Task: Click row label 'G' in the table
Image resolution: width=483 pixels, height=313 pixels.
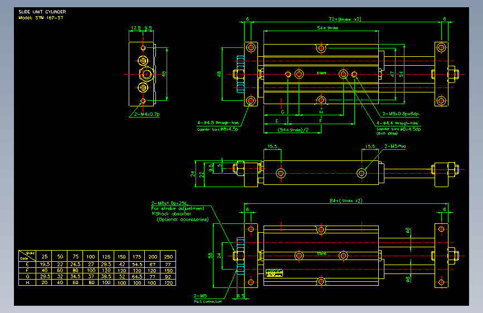Action: [x=27, y=277]
